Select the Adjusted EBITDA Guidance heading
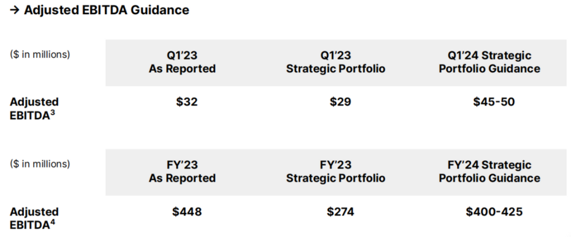This screenshot has width=571, height=237. coord(106,10)
